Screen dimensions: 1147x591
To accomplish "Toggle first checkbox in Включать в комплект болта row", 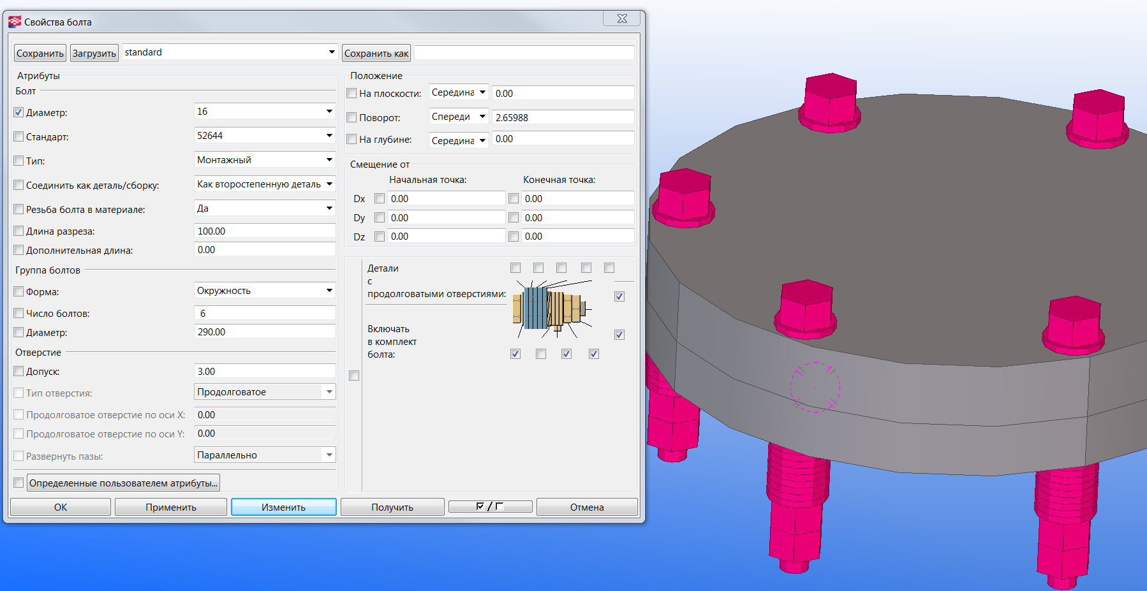I will tap(515, 354).
